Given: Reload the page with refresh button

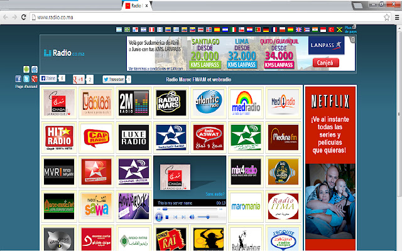Looking at the screenshot, I should click(24, 17).
